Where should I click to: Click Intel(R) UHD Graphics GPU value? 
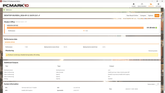(27, 90)
